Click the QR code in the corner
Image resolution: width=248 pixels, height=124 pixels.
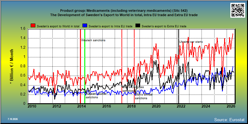238,10
